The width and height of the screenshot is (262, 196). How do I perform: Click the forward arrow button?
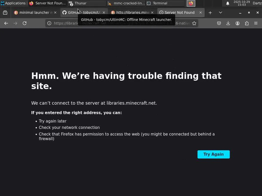15,23
